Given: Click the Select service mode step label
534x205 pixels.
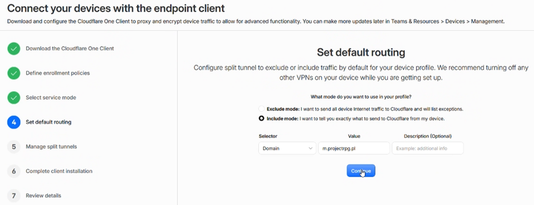Looking at the screenshot, I should 51,98.
